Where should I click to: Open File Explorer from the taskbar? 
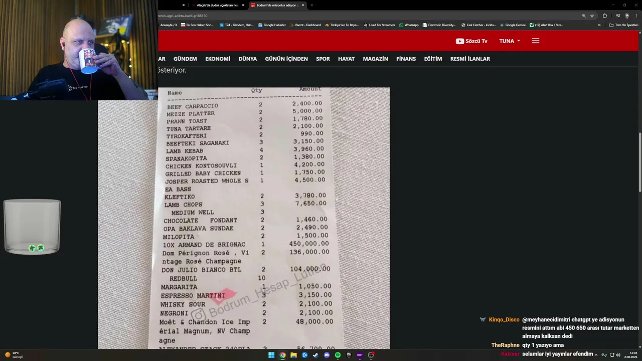[x=293, y=355]
